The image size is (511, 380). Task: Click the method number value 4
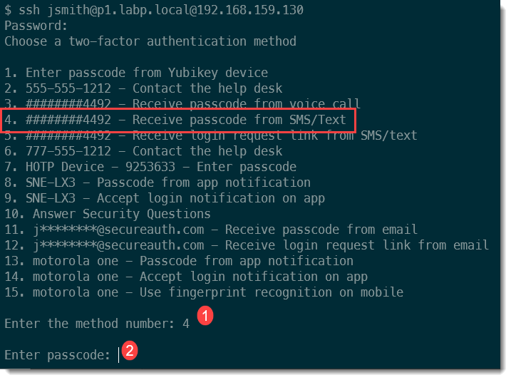tap(186, 323)
